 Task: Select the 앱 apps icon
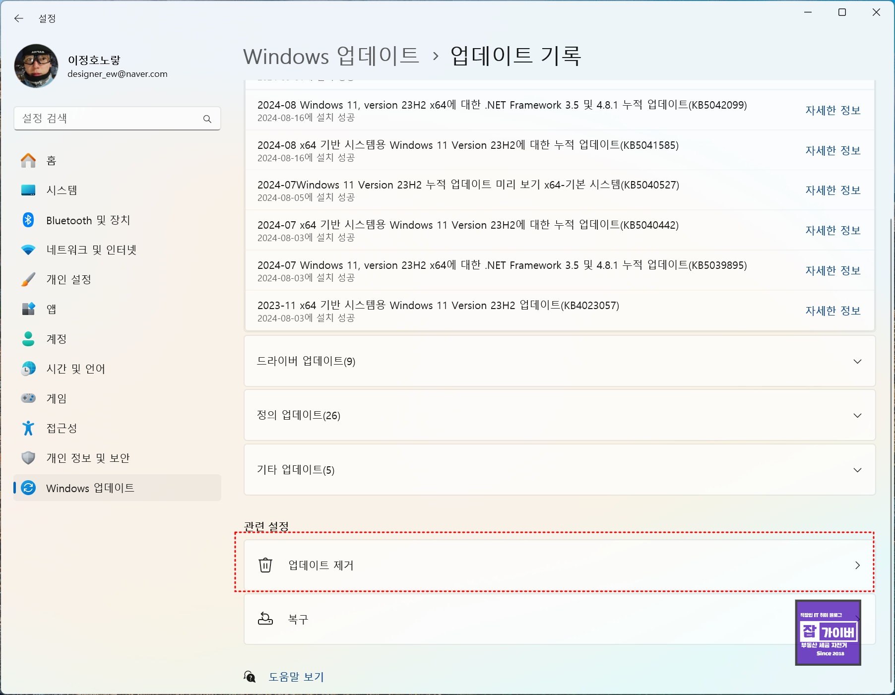[x=28, y=309]
